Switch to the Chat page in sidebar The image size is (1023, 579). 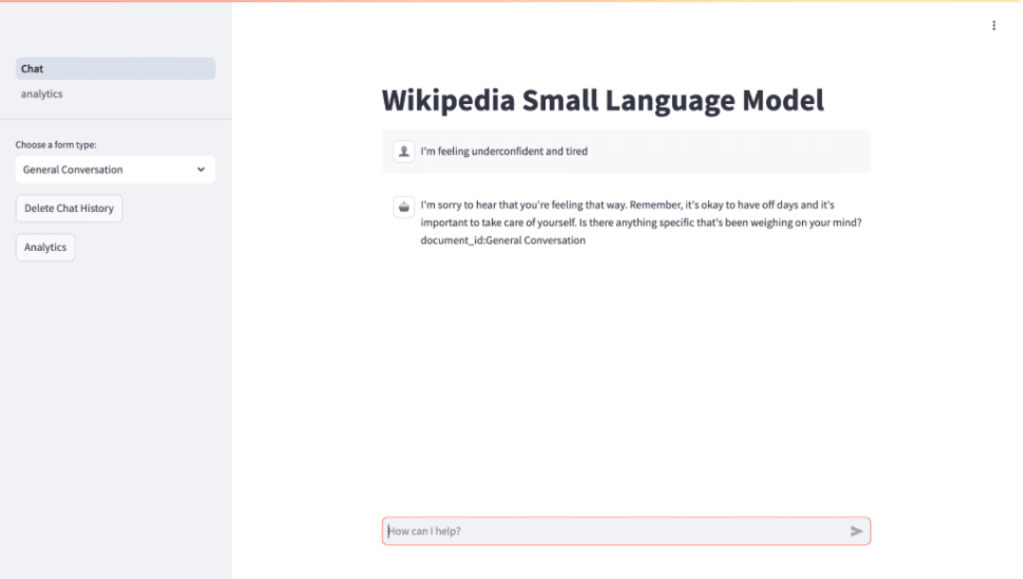115,69
